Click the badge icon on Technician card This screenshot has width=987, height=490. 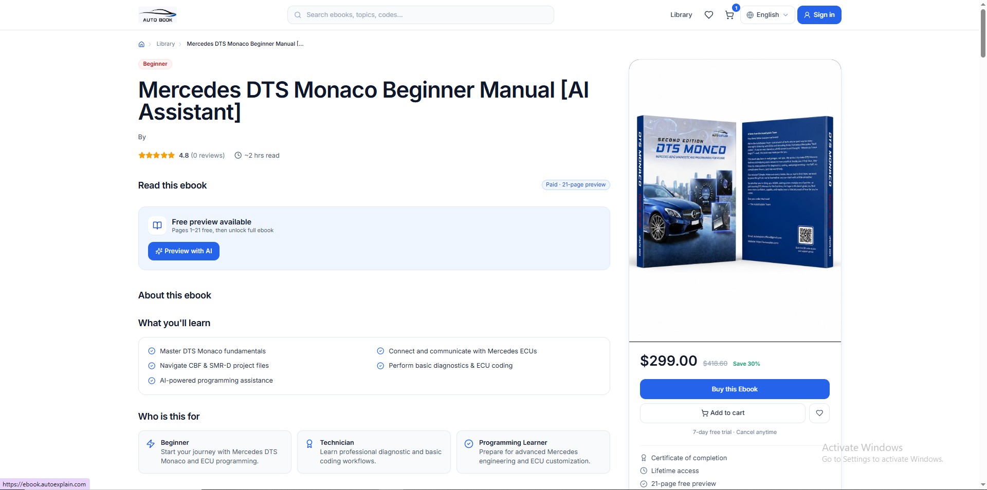click(x=309, y=444)
